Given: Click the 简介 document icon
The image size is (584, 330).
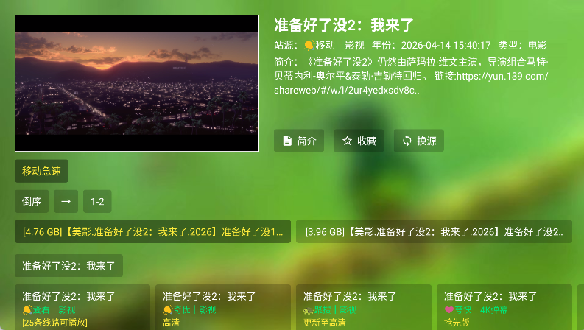Looking at the screenshot, I should 287,141.
